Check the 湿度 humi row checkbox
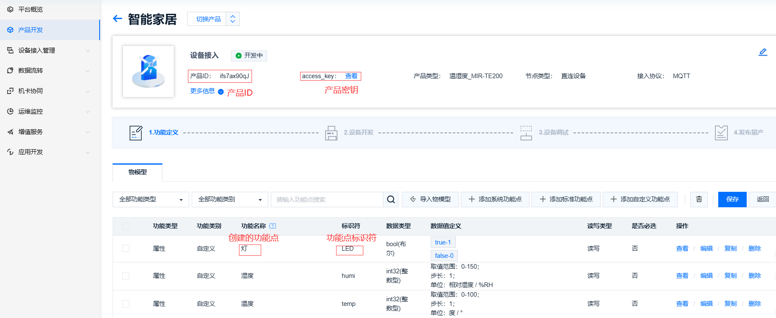The width and height of the screenshot is (776, 318). [x=126, y=276]
